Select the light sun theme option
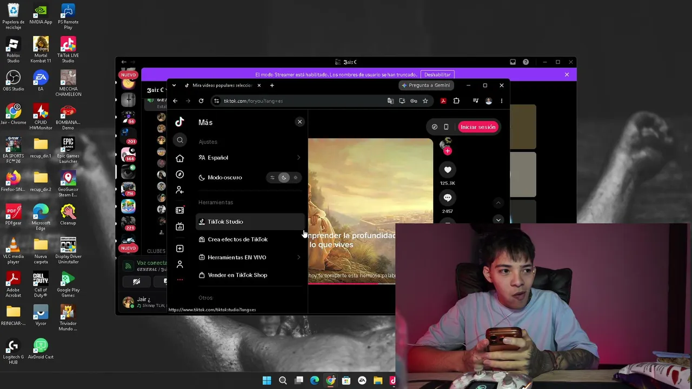This screenshot has width=692, height=389. pos(295,178)
